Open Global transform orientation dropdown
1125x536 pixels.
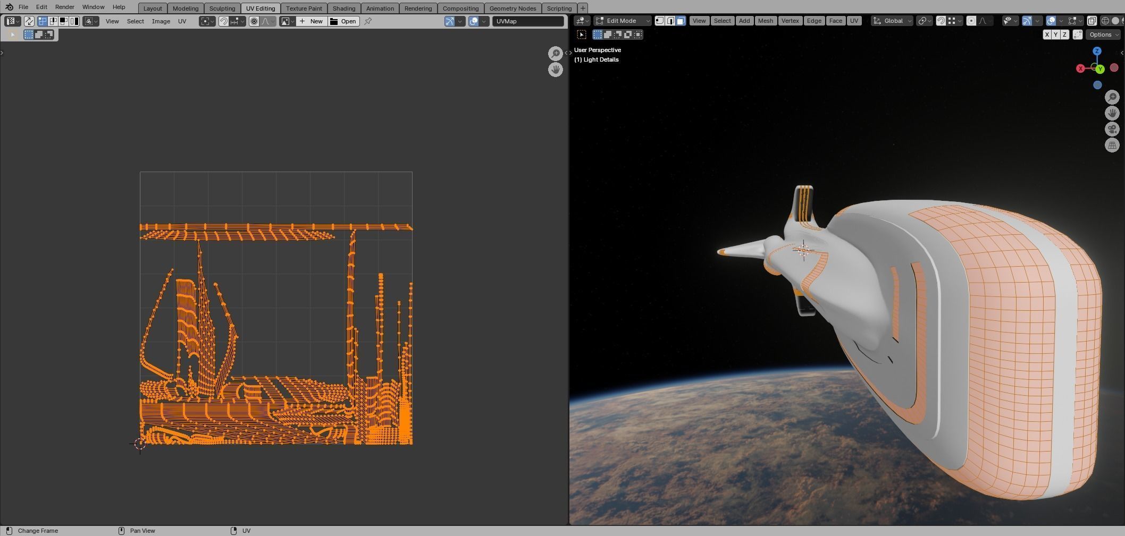click(x=892, y=21)
